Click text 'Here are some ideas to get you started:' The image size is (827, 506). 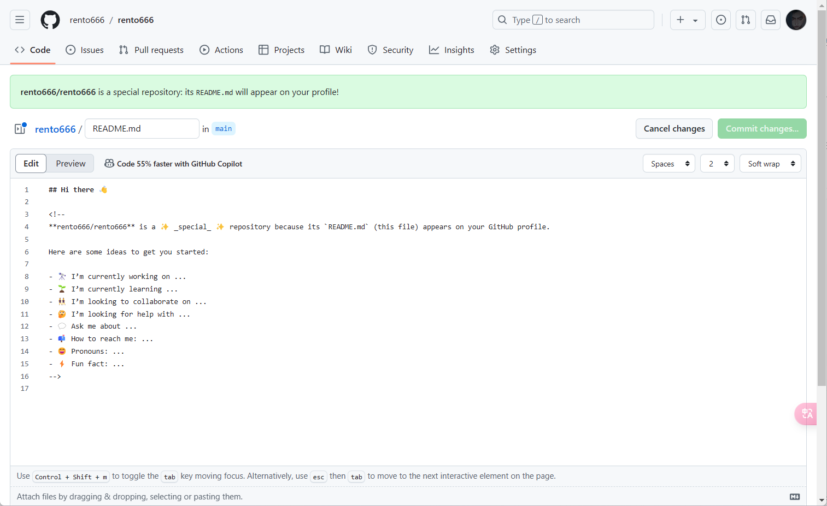pos(128,252)
